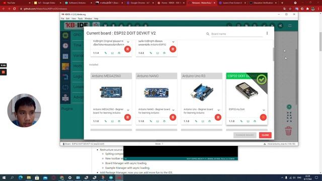Open the File menu
Screen dimensions: 322x181
[x=62, y=19]
